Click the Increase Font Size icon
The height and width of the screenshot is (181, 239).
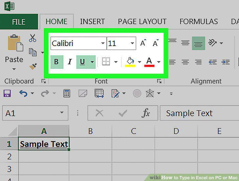(x=143, y=43)
